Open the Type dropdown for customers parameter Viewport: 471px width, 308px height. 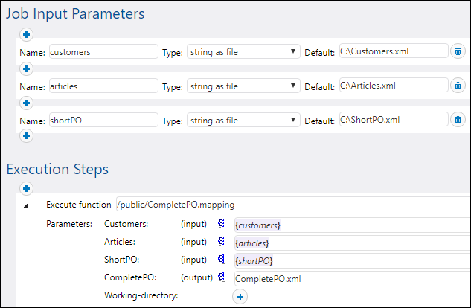pyautogui.click(x=243, y=52)
